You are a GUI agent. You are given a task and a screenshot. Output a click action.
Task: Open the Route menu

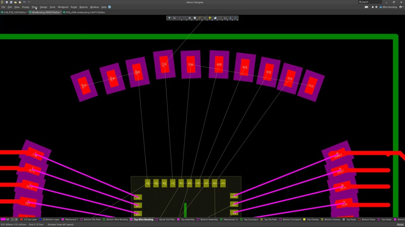point(74,7)
